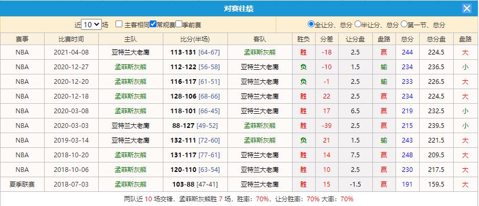The height and width of the screenshot is (206, 479).
Task: Click the 负 result in 2020-12-27 row
Action: coord(304,67)
